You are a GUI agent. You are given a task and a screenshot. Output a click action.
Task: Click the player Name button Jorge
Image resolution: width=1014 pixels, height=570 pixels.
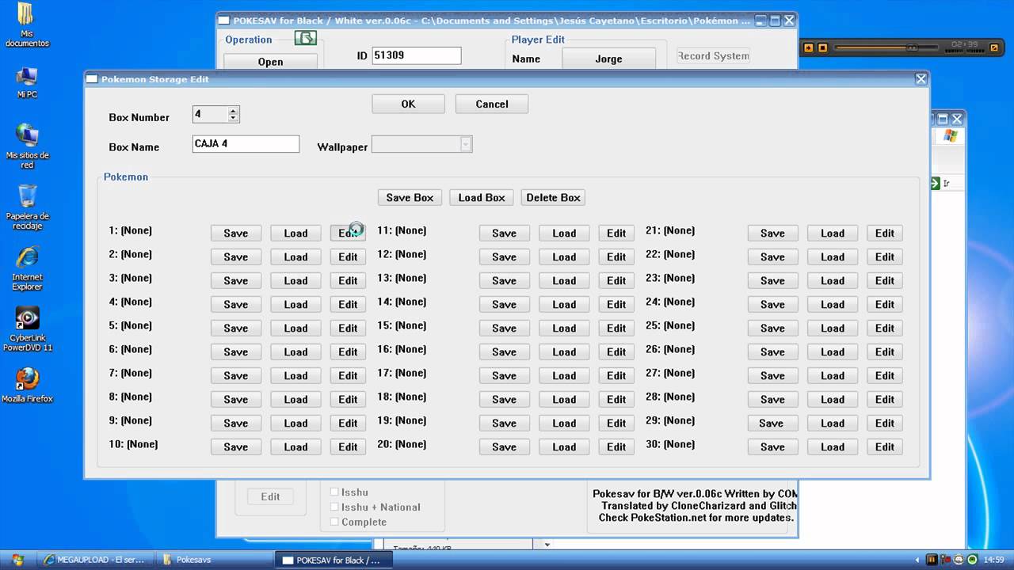pyautogui.click(x=608, y=59)
